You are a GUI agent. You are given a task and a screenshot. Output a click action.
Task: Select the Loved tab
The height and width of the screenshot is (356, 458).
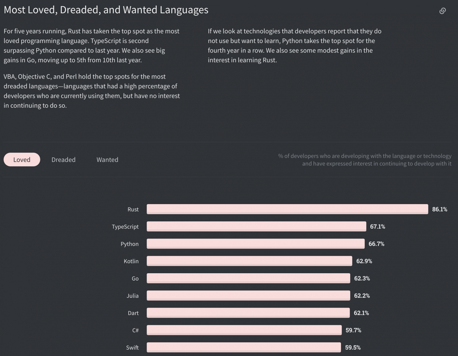coord(22,160)
